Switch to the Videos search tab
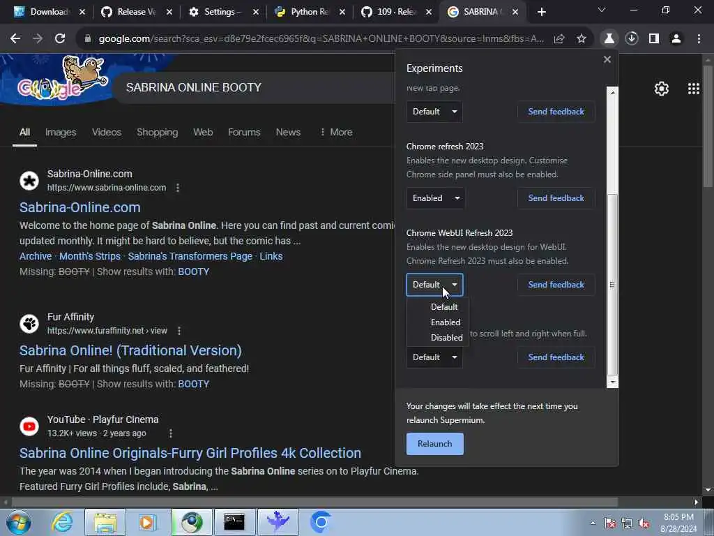 (107, 132)
